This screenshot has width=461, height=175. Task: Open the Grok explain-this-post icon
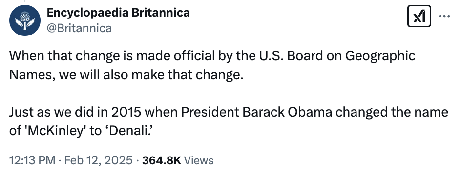coord(419,16)
